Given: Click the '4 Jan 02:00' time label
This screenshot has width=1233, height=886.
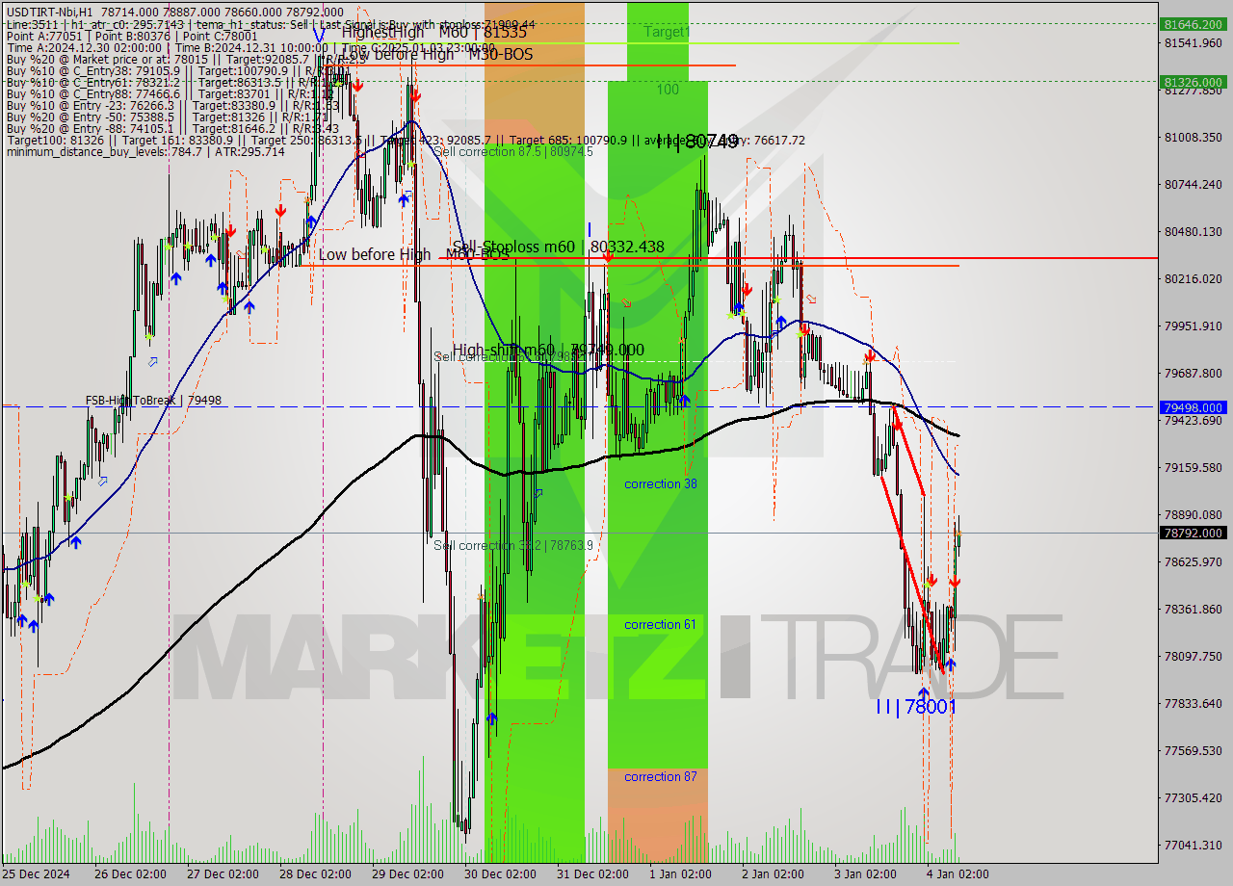Looking at the screenshot, I should (956, 873).
